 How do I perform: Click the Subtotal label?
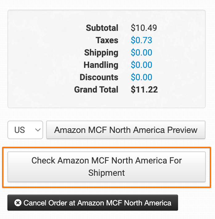tap(102, 28)
